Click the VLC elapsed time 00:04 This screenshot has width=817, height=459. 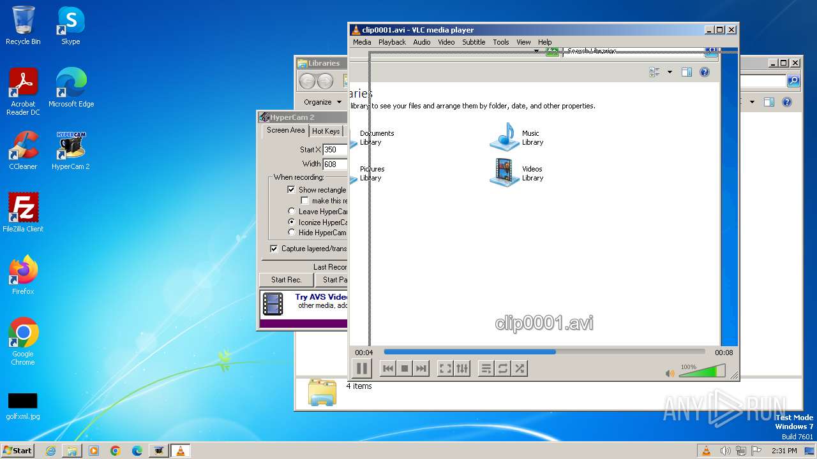(364, 353)
